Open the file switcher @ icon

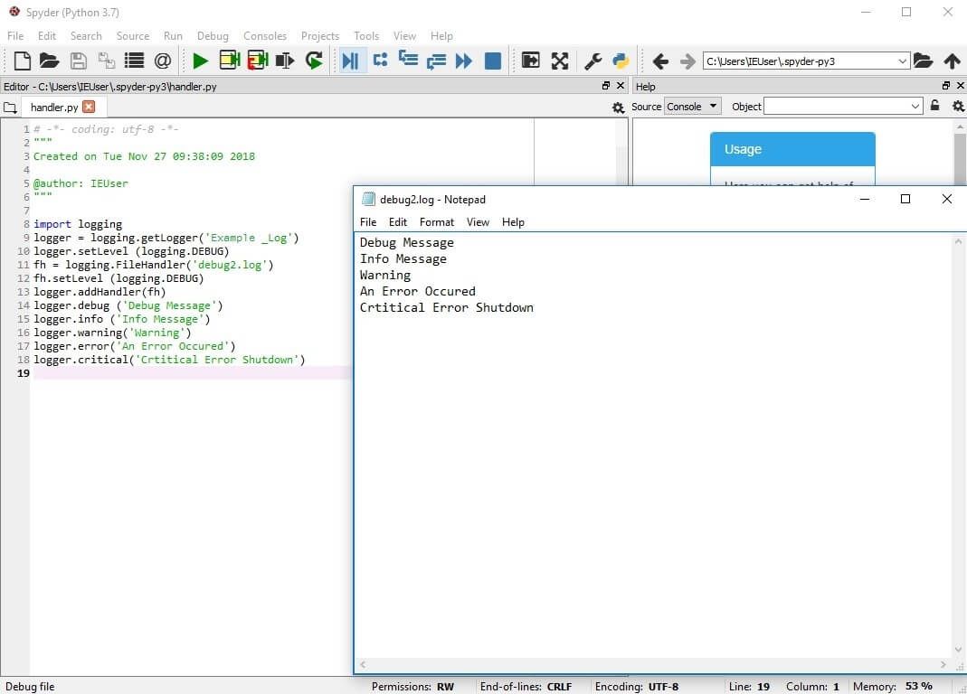[x=163, y=61]
